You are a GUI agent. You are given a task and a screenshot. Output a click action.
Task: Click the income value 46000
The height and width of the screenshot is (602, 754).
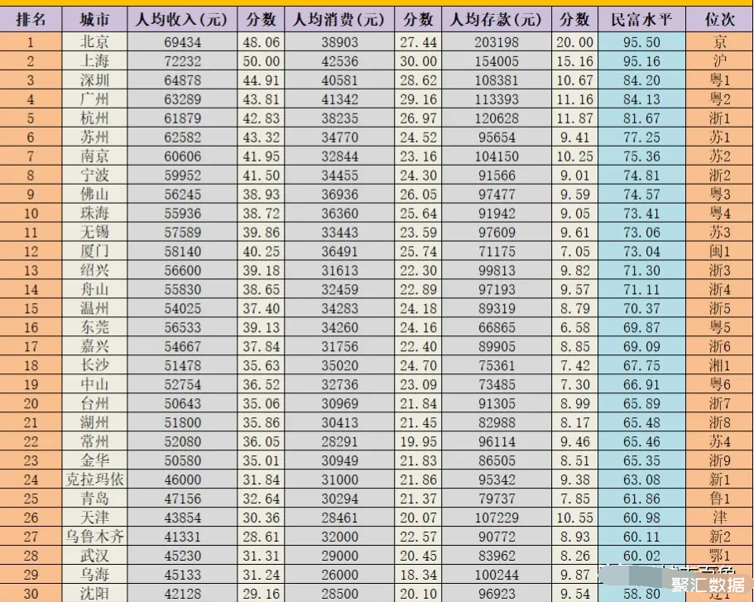tap(182, 479)
